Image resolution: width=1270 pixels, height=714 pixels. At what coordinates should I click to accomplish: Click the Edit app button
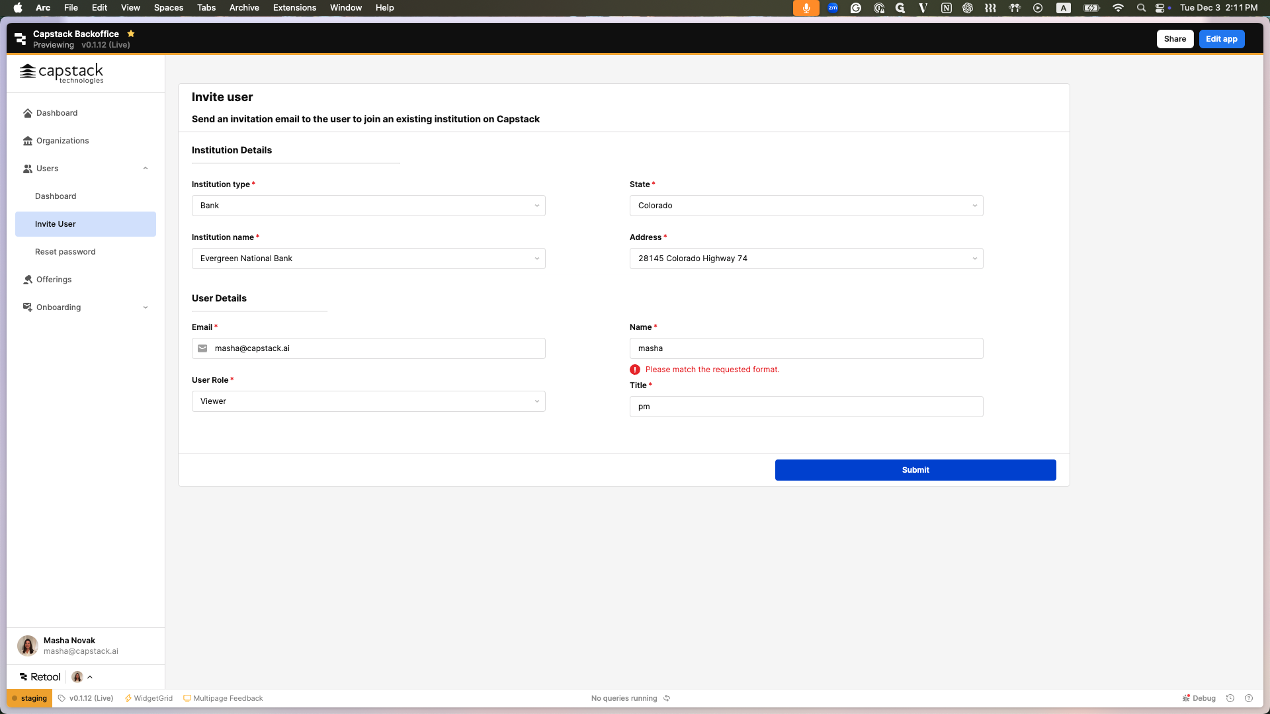(1221, 39)
